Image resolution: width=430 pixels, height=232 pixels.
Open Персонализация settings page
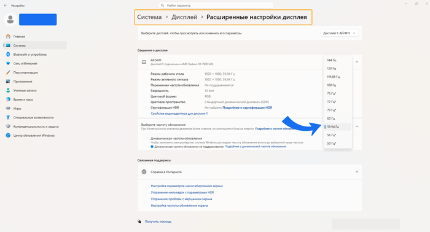(35, 72)
